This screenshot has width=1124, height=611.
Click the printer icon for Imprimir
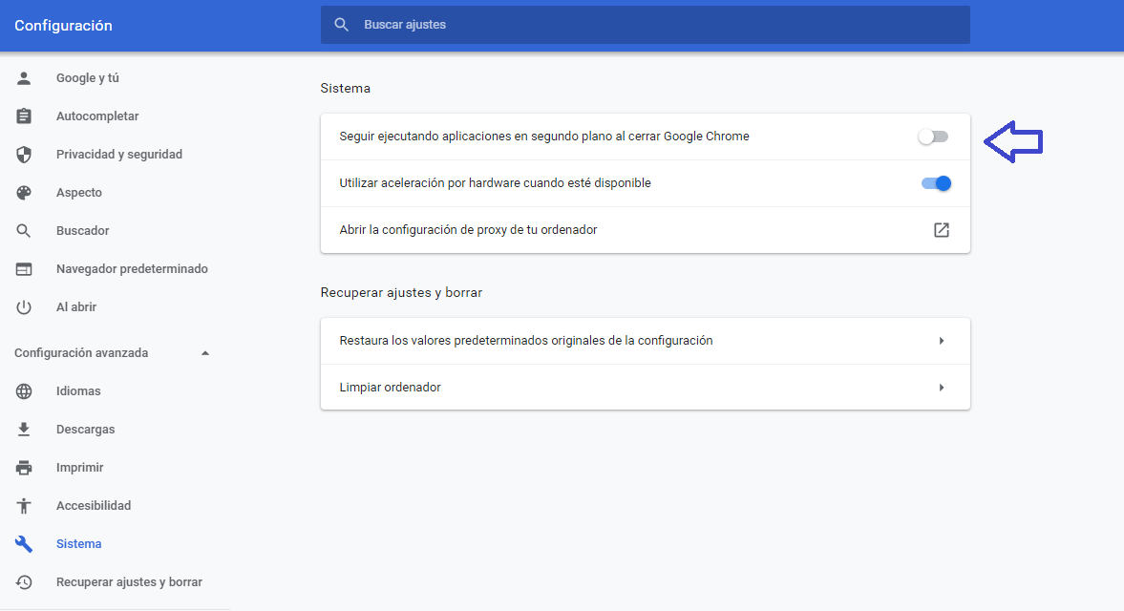pos(24,468)
